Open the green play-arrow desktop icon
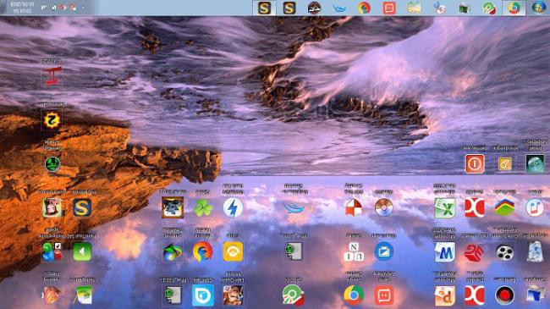This screenshot has height=309, width=550. (82, 251)
